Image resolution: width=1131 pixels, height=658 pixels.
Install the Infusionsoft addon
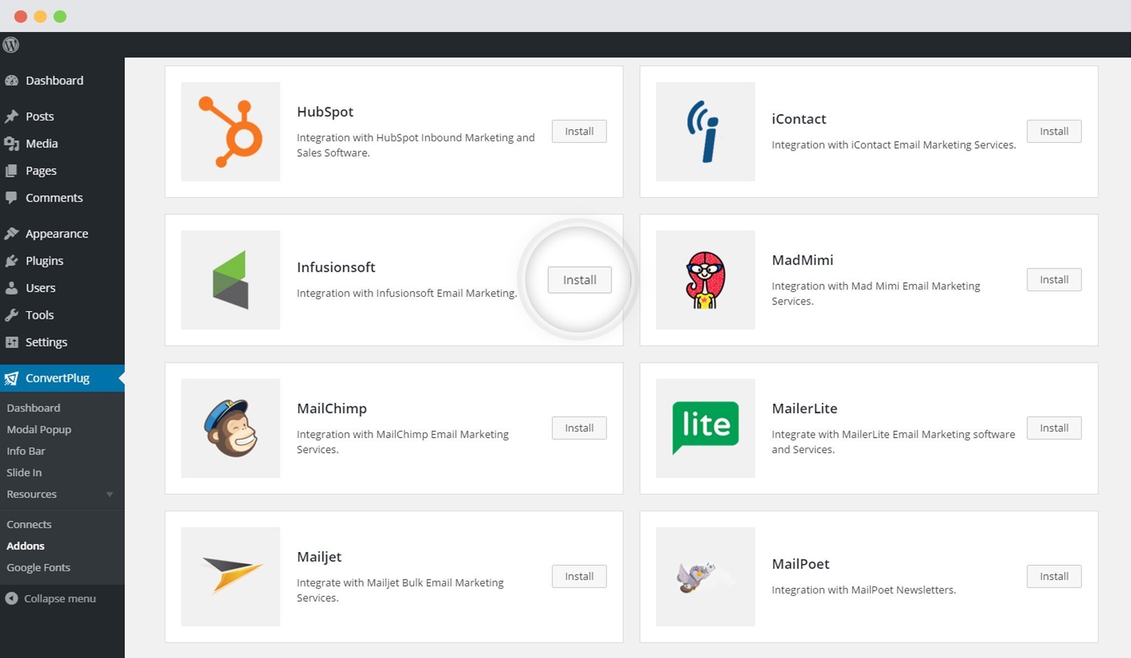coord(579,279)
